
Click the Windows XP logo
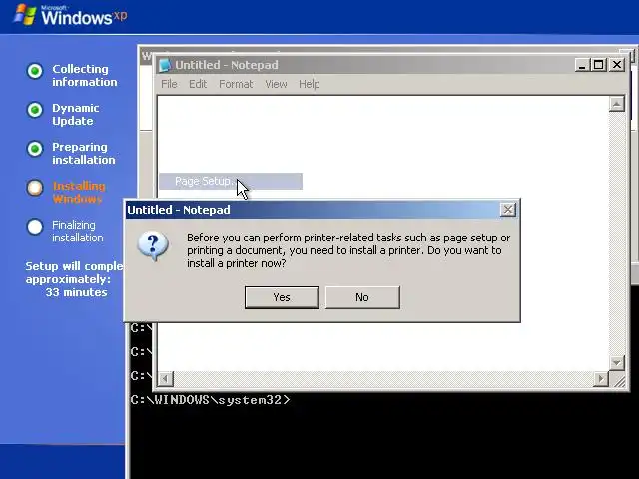pyautogui.click(x=70, y=15)
